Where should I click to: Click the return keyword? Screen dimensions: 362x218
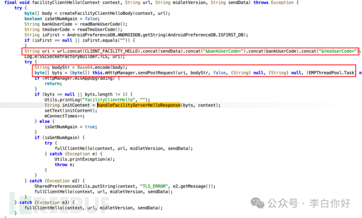(x=52, y=84)
